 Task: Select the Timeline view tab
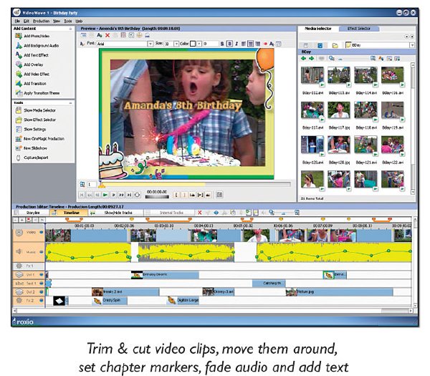[69, 213]
